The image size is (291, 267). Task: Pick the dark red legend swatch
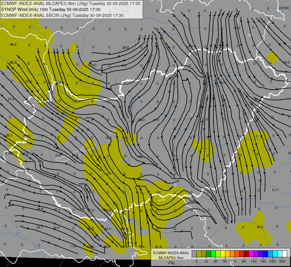(x=246, y=254)
